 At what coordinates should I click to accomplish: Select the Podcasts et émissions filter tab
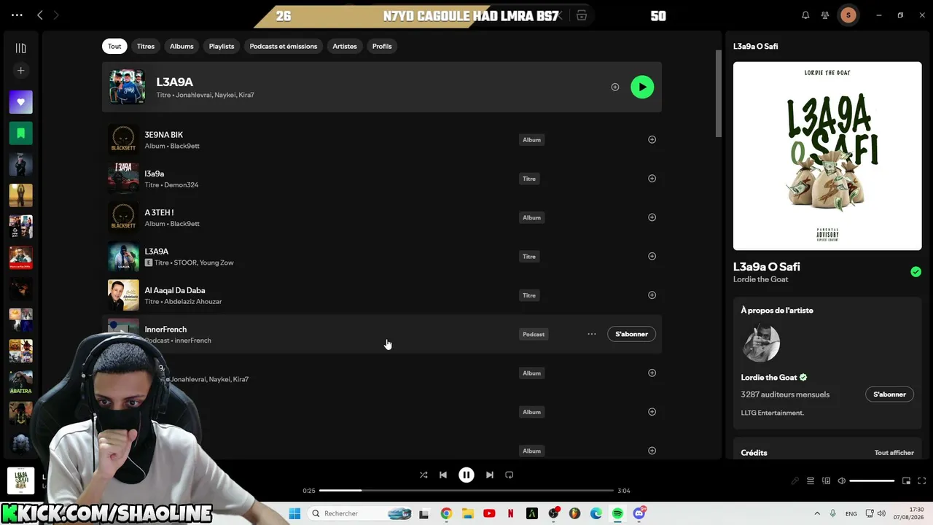pos(284,46)
